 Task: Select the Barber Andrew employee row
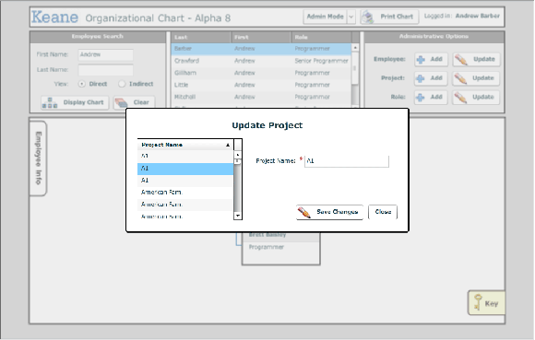point(261,49)
